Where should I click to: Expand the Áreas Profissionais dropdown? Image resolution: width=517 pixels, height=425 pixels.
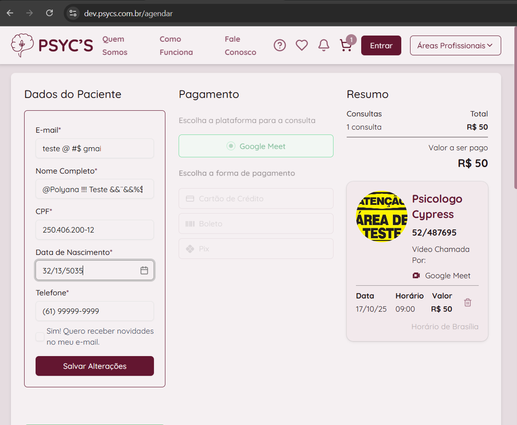[455, 46]
